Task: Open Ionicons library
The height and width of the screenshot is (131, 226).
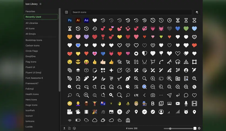Action: pos(30,121)
